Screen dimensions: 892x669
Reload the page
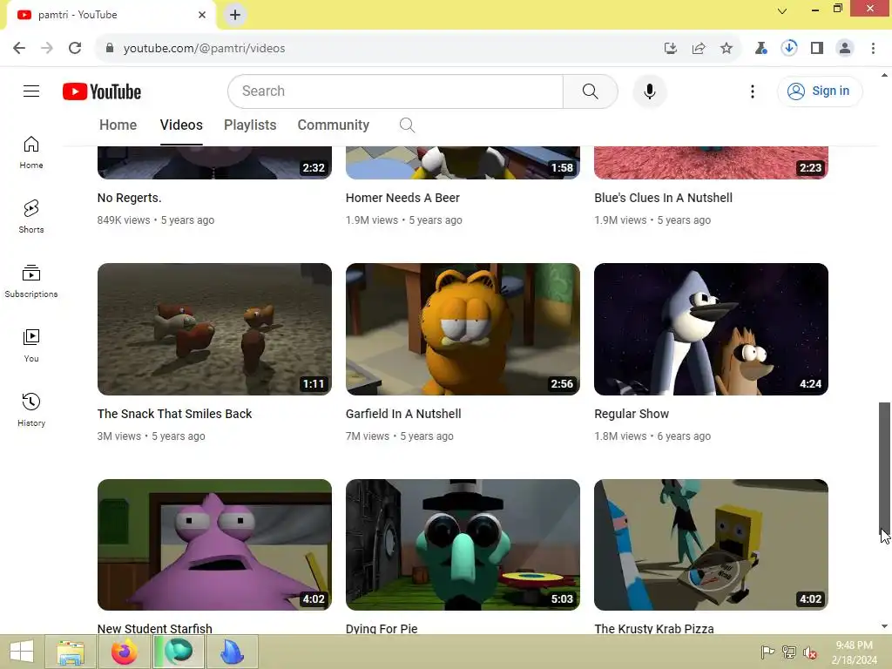tap(75, 48)
